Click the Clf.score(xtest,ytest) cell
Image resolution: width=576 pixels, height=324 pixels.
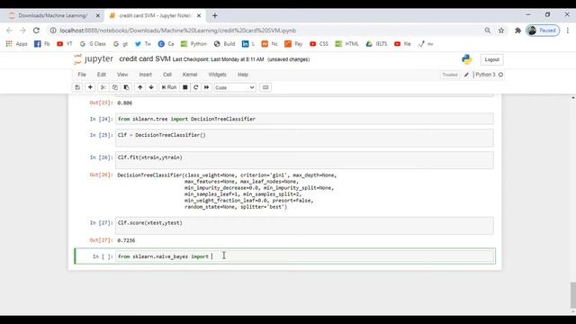pyautogui.click(x=304, y=226)
